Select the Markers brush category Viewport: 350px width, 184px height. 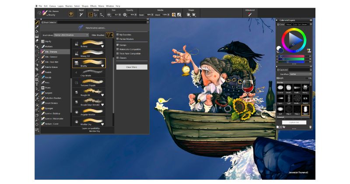pos(55,46)
